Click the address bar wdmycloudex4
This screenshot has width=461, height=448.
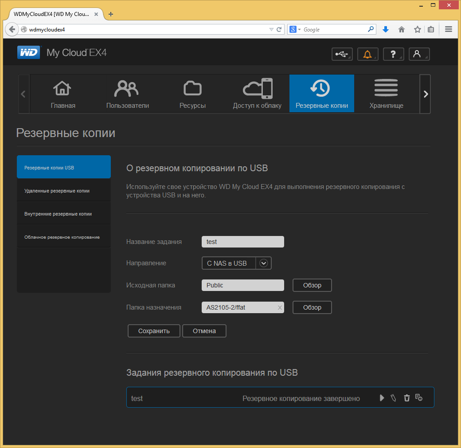tap(147, 29)
